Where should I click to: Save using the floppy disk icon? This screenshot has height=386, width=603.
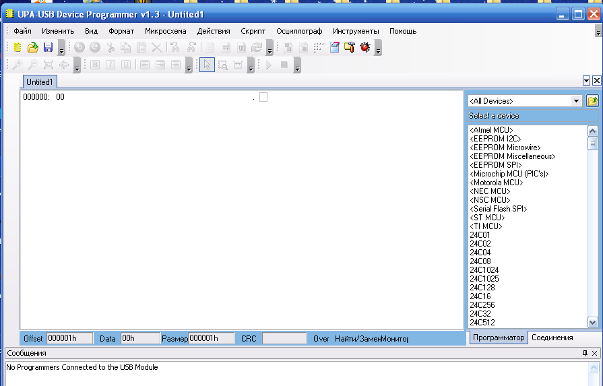click(x=48, y=47)
